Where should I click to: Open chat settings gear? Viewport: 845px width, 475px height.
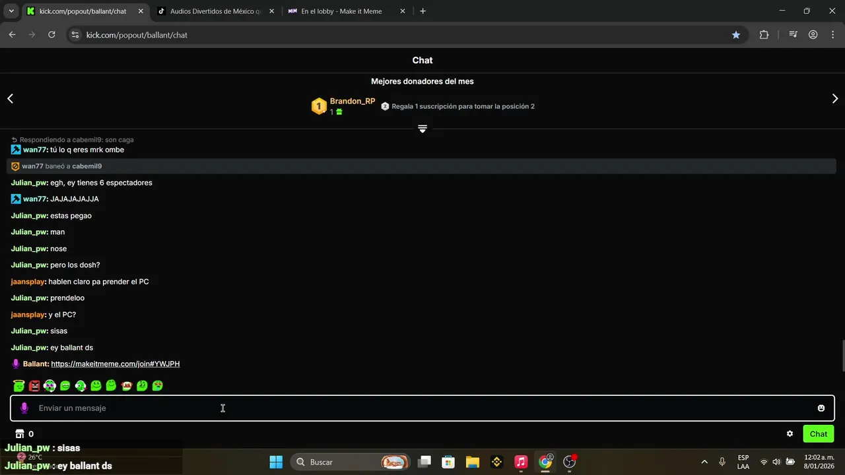(x=790, y=434)
